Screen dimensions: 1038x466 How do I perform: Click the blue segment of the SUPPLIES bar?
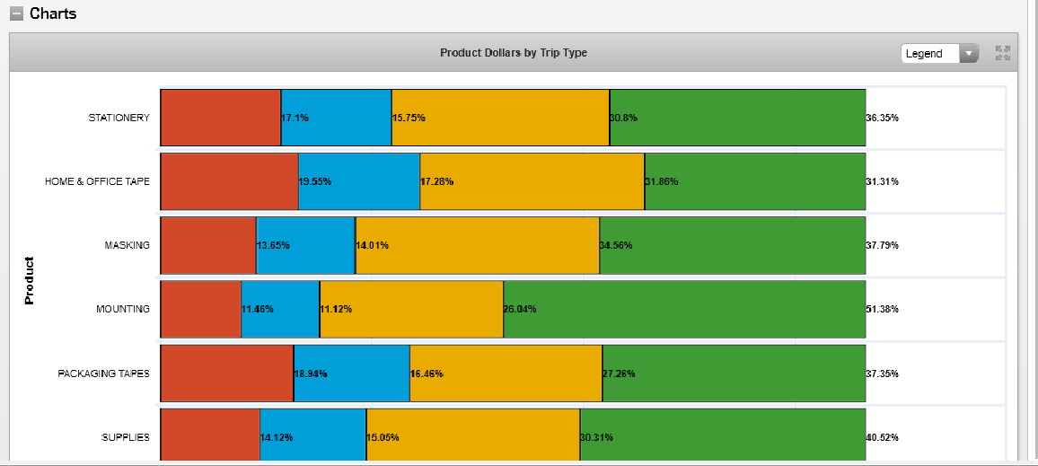pos(313,437)
